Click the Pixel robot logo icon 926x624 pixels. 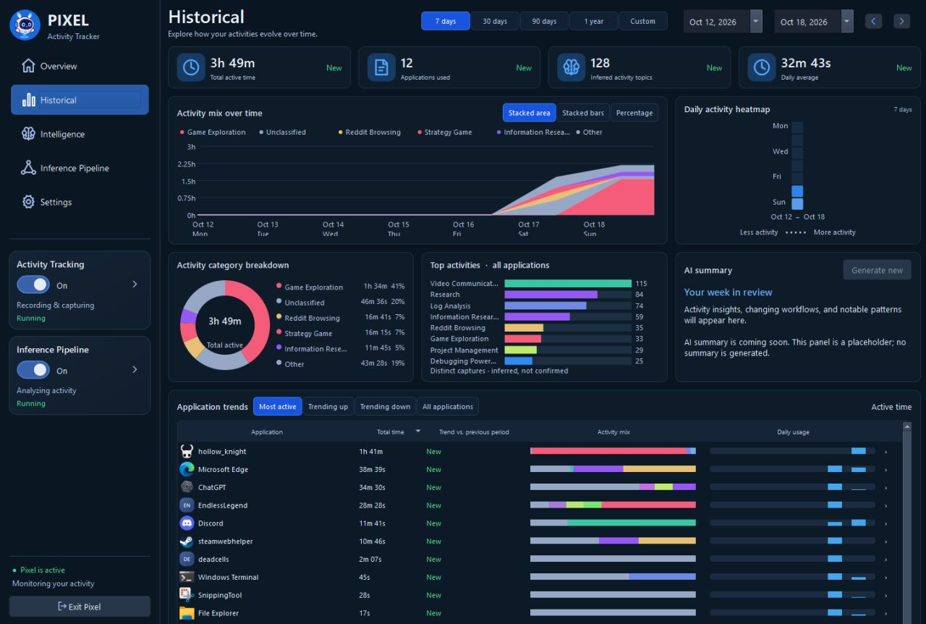point(25,25)
